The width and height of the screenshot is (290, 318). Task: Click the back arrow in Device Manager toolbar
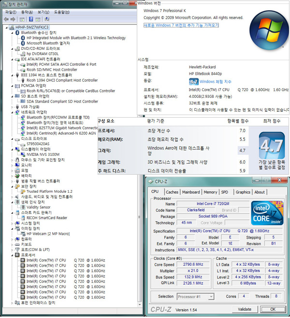6,19
